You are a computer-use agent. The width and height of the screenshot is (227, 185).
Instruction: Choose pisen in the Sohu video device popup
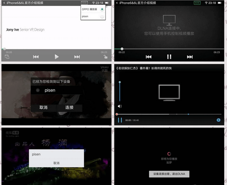point(57,154)
